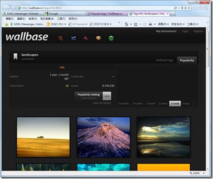Open a new blank tab
The width and height of the screenshot is (213, 179).
[x=173, y=14]
